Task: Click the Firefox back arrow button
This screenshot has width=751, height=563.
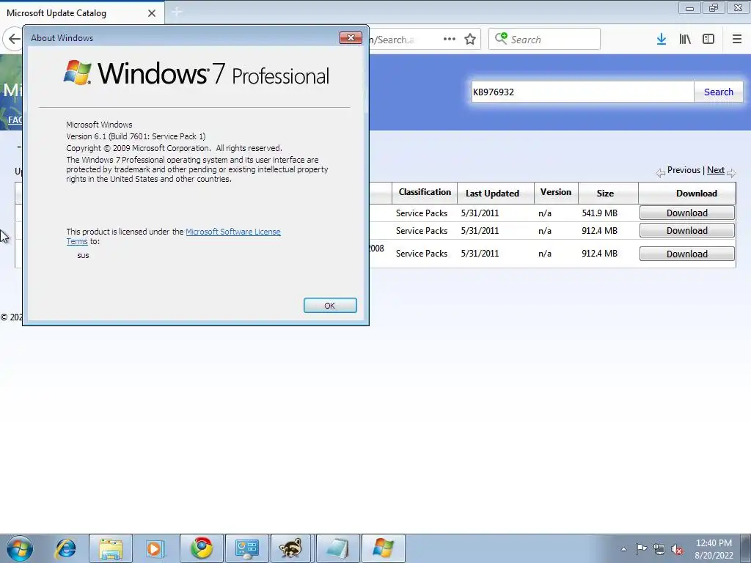Action: (x=14, y=40)
